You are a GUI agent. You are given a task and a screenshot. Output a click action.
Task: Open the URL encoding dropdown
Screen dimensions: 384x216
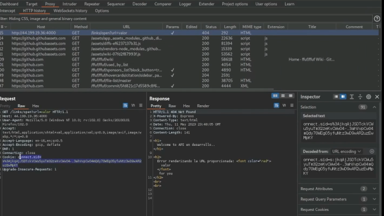(x=347, y=151)
